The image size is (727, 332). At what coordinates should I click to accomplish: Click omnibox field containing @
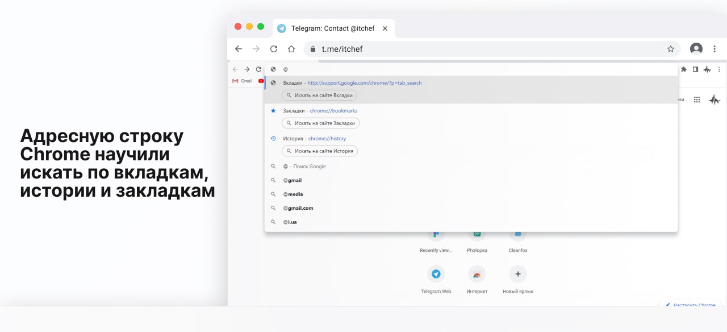[x=471, y=69]
